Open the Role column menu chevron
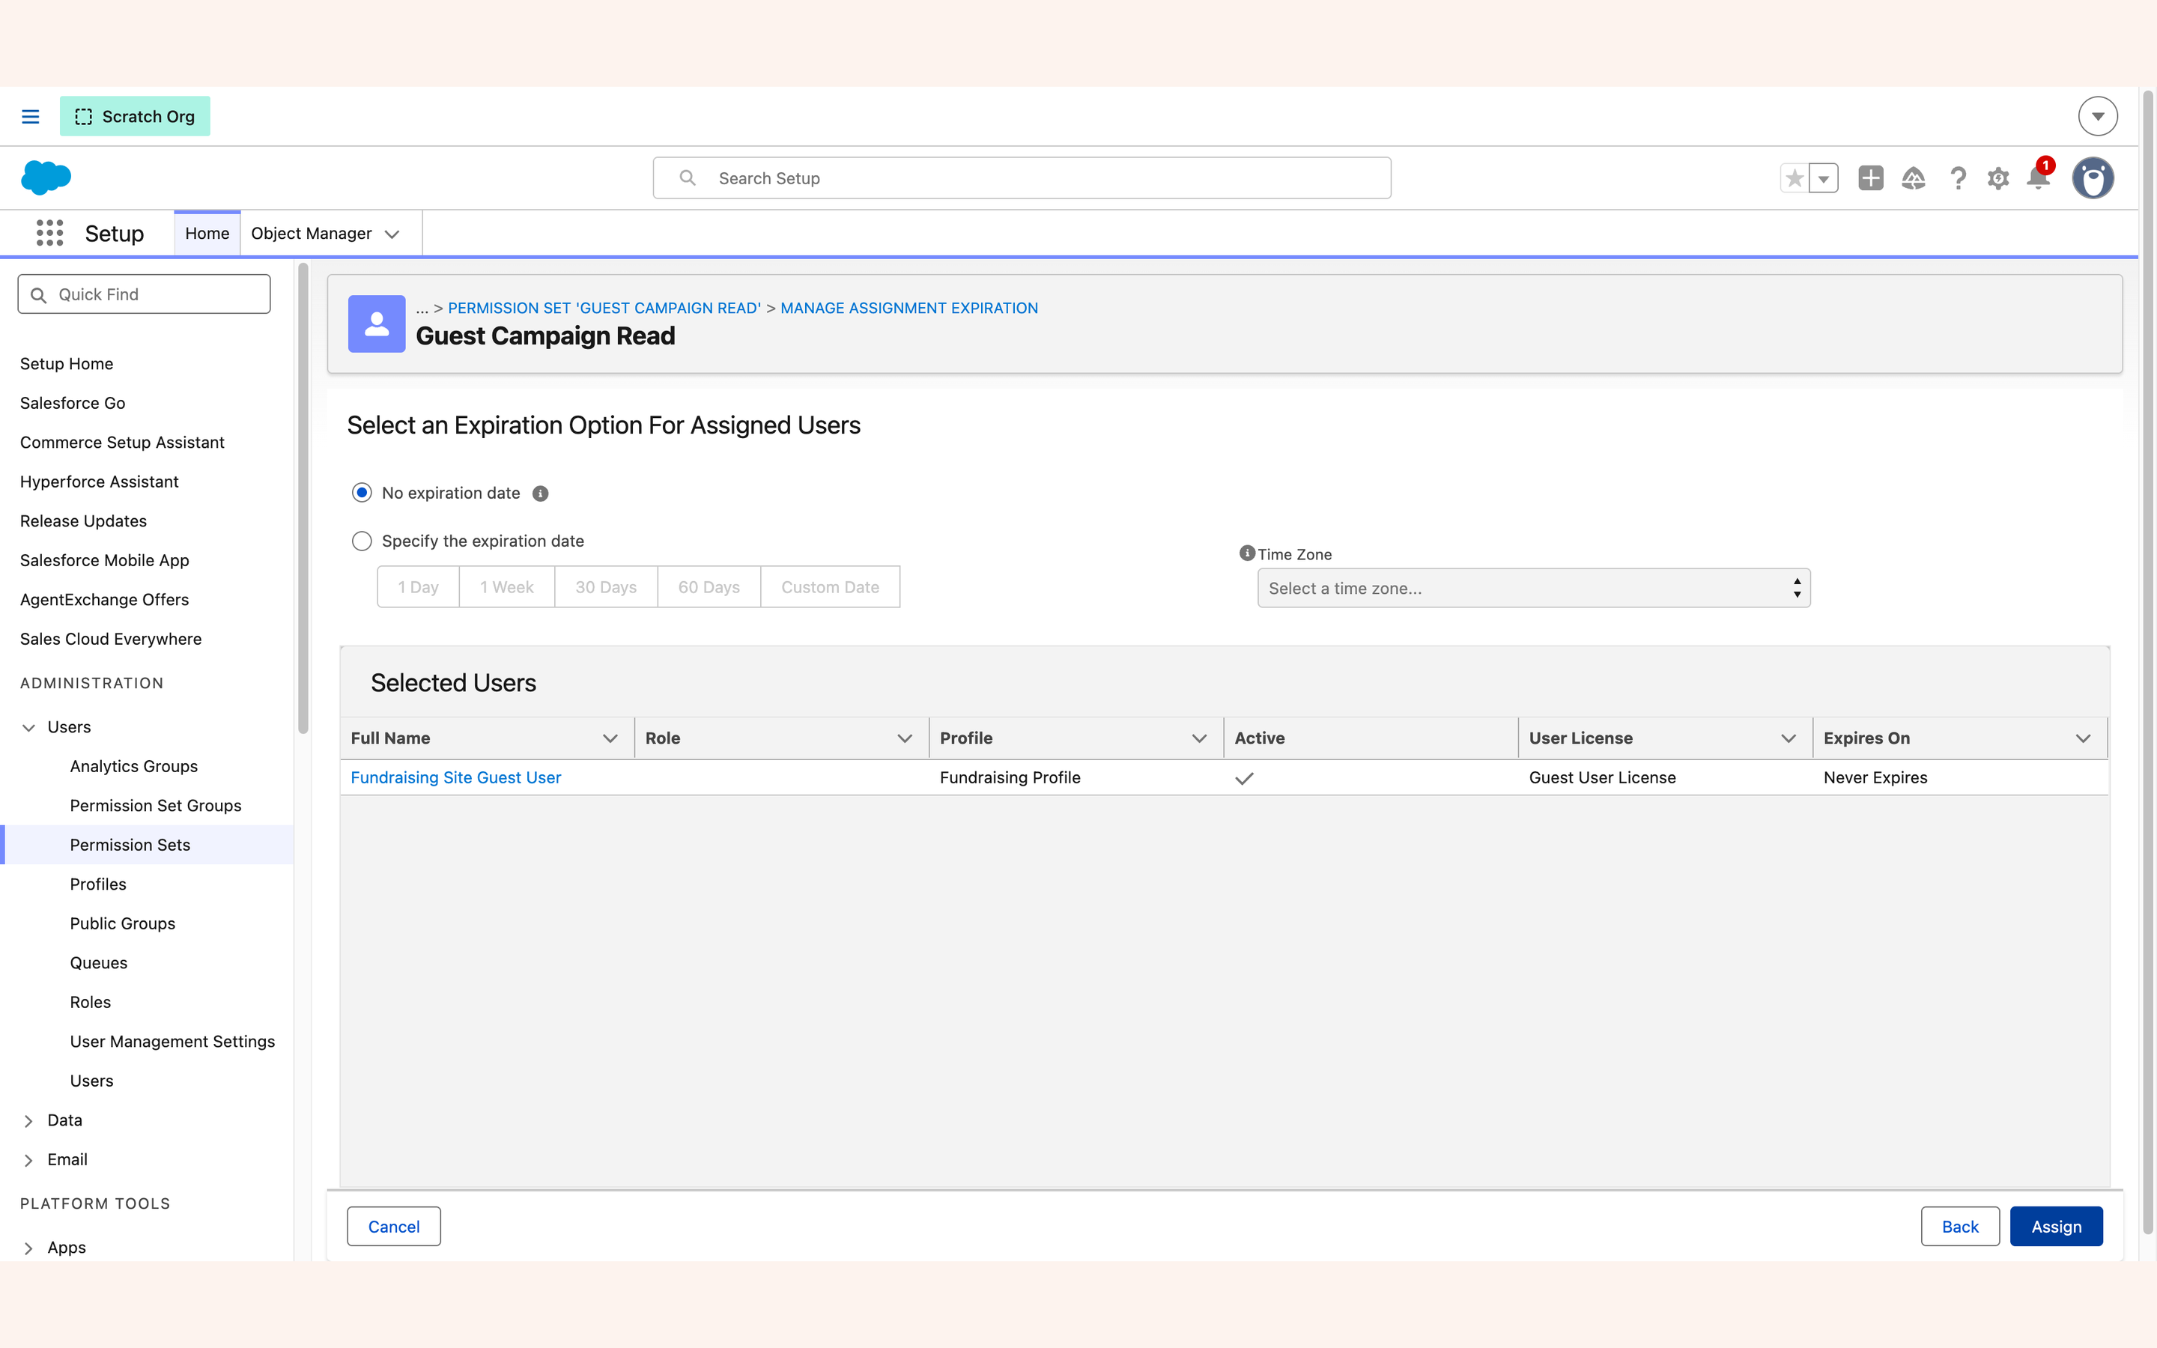Viewport: 2157px width, 1348px height. pyautogui.click(x=905, y=738)
